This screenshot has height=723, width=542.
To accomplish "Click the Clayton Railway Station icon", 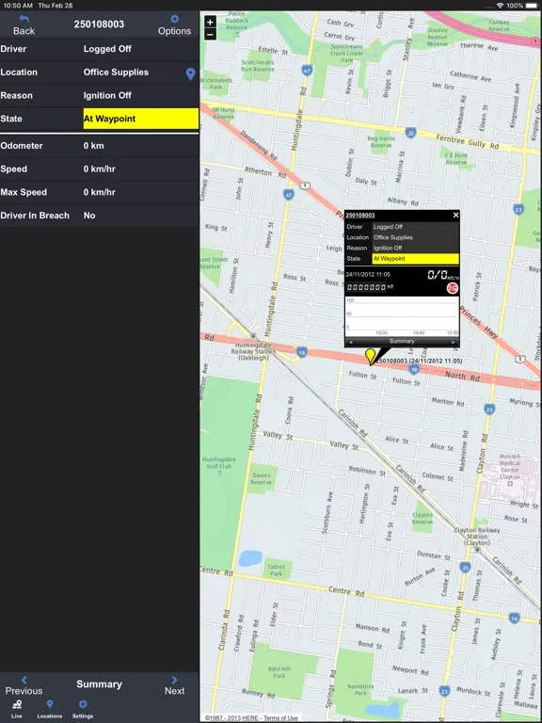I will click(478, 550).
